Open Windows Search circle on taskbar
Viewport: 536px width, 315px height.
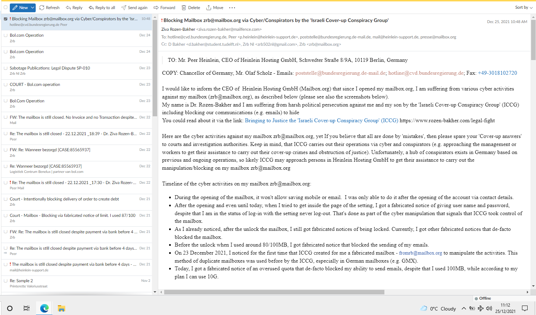(x=10, y=308)
